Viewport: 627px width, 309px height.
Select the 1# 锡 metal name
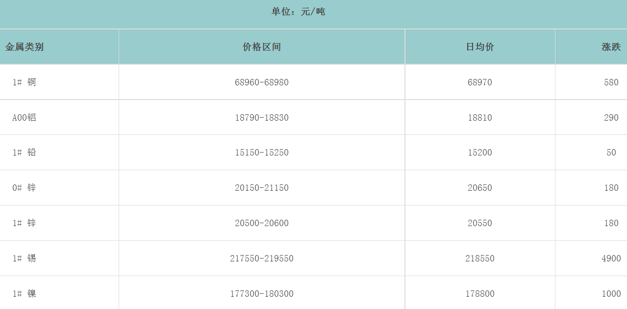click(25, 258)
